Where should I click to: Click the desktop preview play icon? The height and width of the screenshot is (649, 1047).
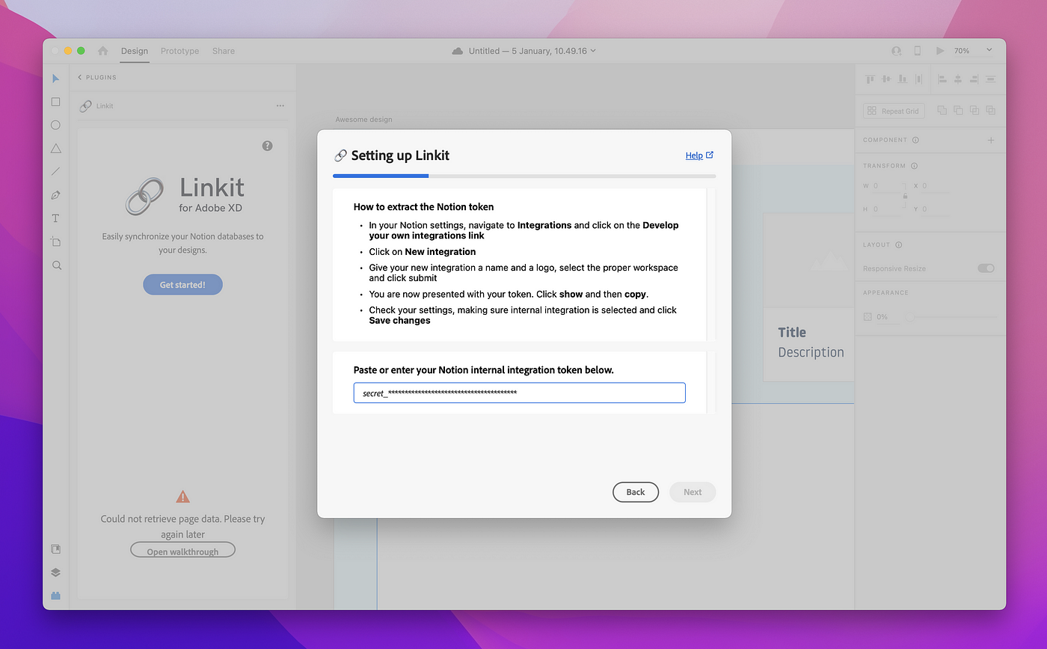tap(940, 51)
